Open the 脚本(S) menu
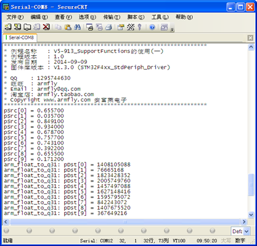The height and width of the screenshot is (246, 257). pyautogui.click(x=136, y=17)
